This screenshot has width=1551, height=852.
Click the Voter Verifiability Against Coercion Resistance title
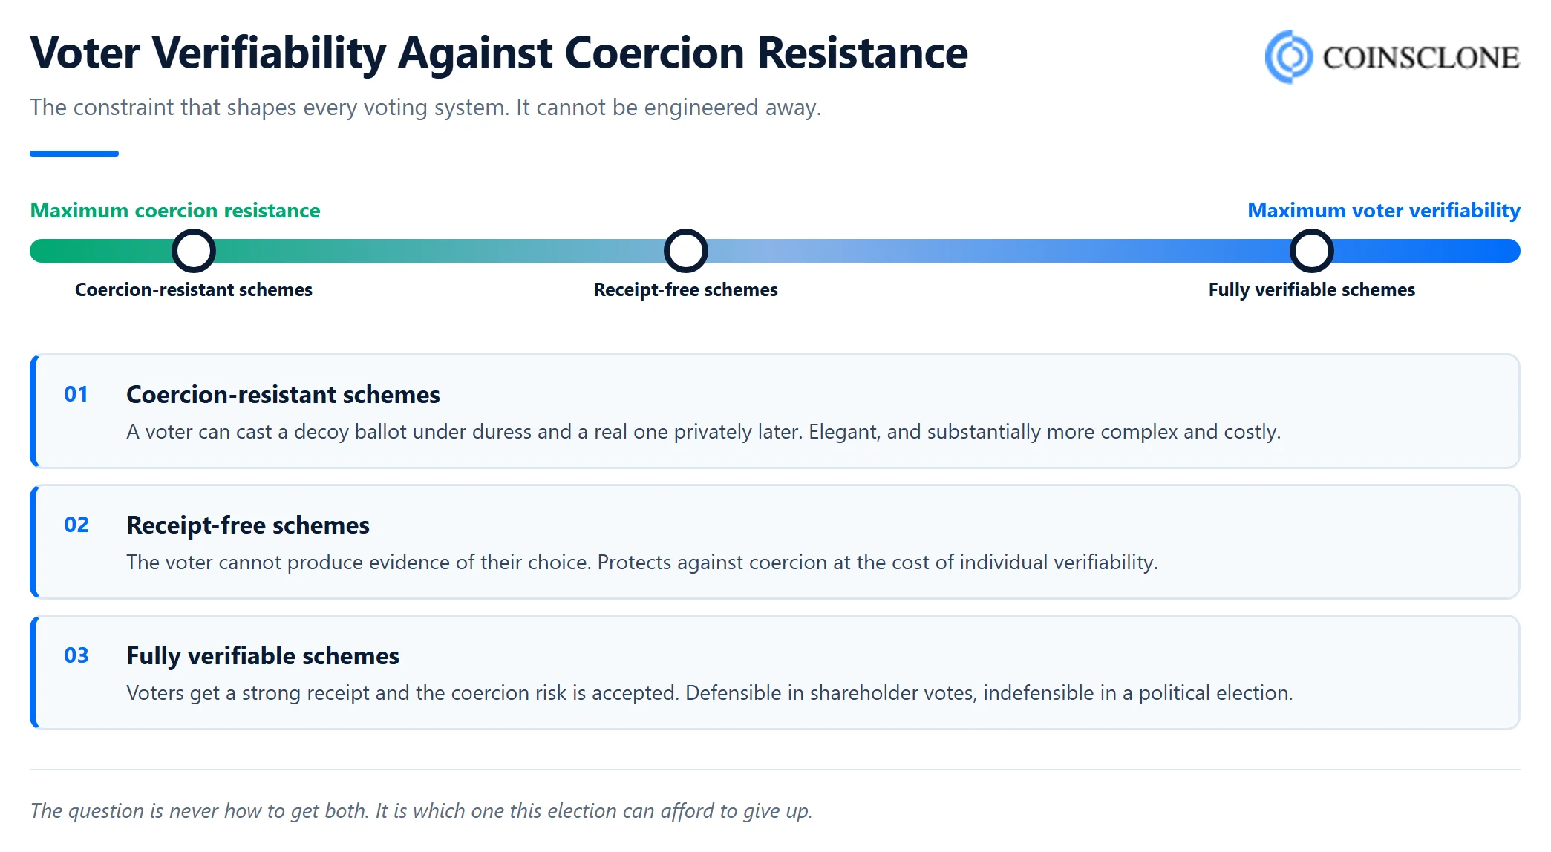(499, 53)
